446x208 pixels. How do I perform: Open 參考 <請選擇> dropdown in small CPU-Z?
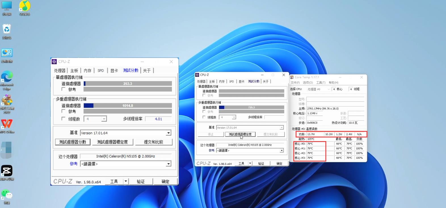[281, 150]
